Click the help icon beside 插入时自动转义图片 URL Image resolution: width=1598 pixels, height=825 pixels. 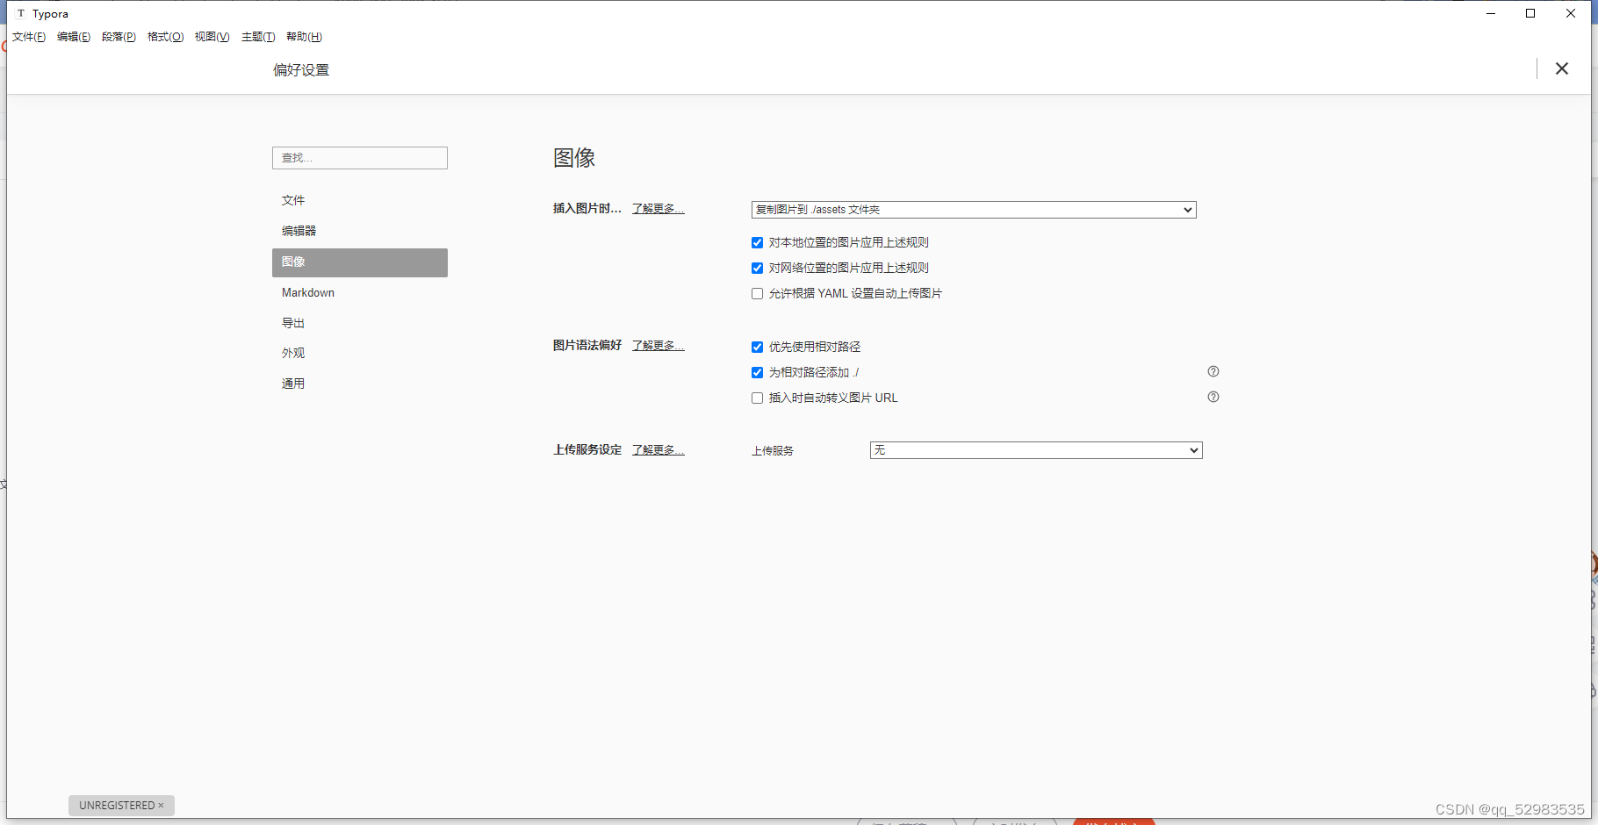coord(1213,397)
